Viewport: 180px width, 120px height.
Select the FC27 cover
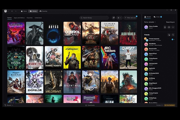128,57
